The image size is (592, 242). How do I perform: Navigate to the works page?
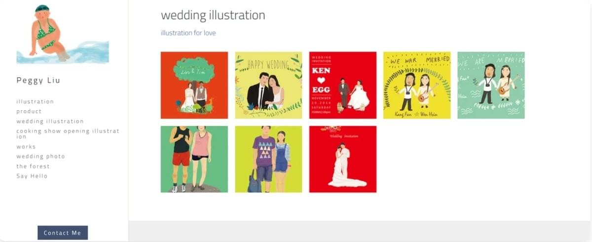pyautogui.click(x=26, y=147)
